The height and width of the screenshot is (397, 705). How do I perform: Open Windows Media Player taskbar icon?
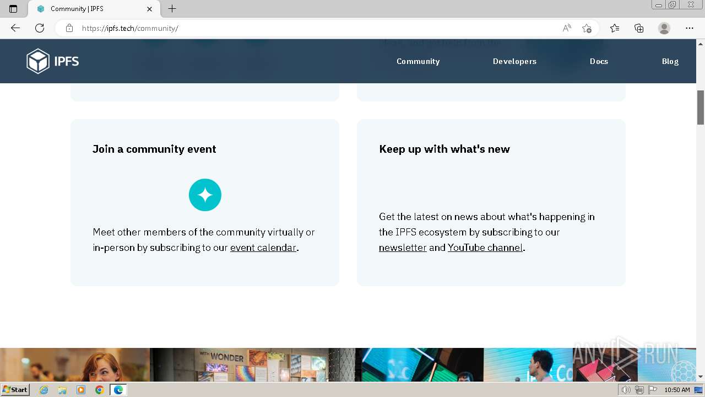(x=81, y=390)
